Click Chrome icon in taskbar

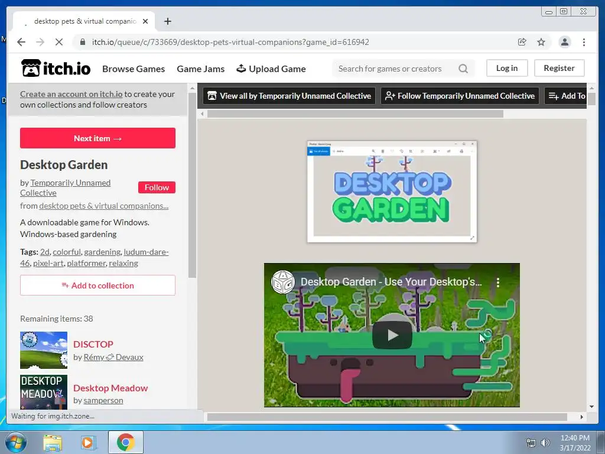[x=125, y=442]
